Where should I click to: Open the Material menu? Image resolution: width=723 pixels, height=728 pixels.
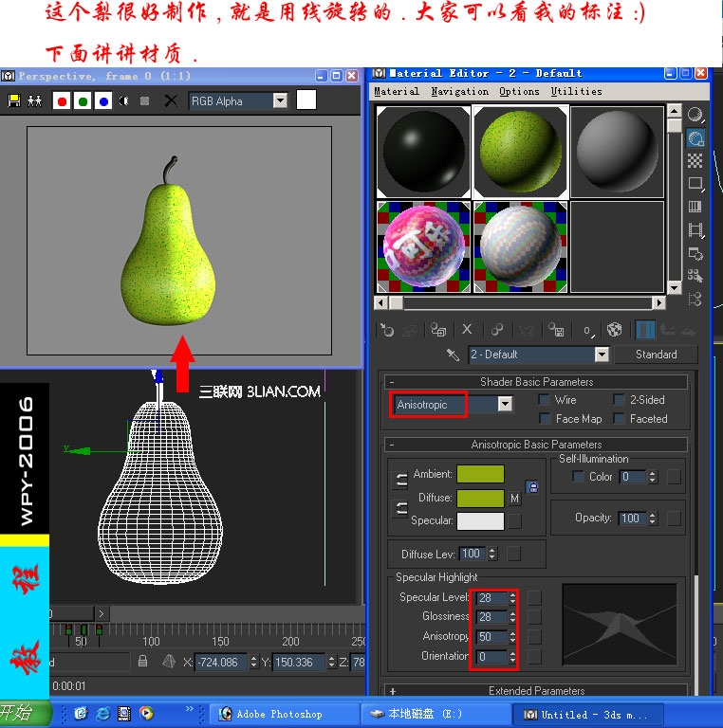coord(397,91)
